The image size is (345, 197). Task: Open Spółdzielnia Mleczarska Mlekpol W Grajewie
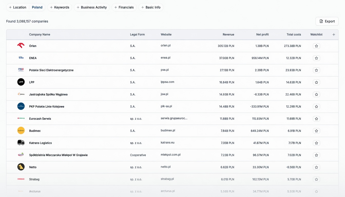[x=58, y=155]
